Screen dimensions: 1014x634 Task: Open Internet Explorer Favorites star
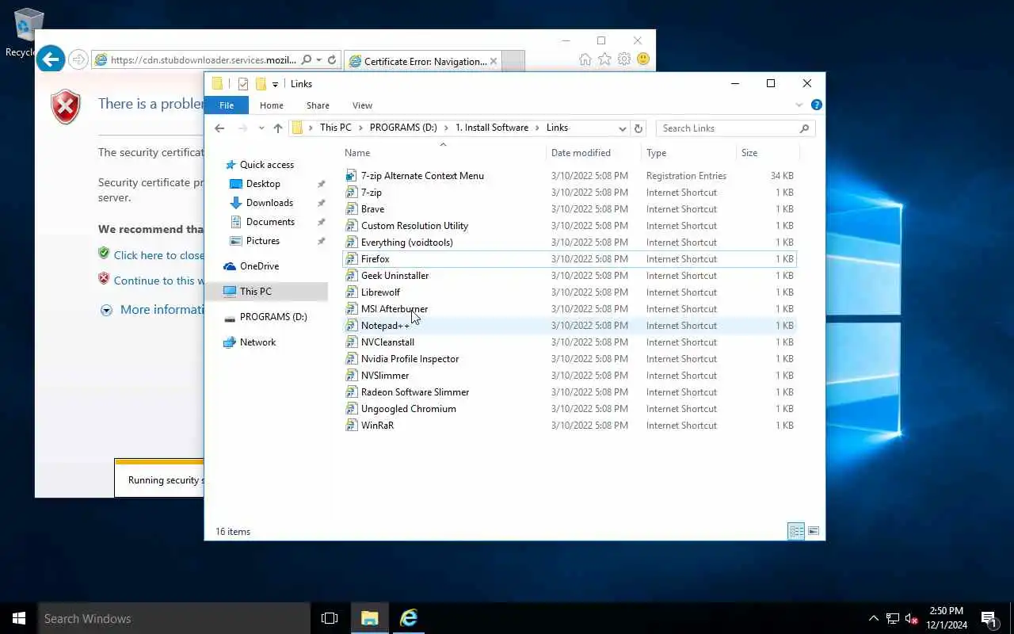(x=604, y=59)
